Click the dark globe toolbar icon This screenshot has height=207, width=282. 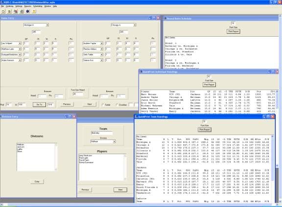click(x=28, y=11)
